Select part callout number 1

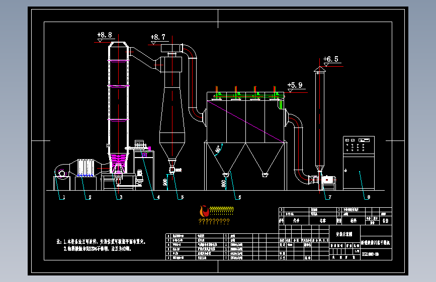coord(64,197)
